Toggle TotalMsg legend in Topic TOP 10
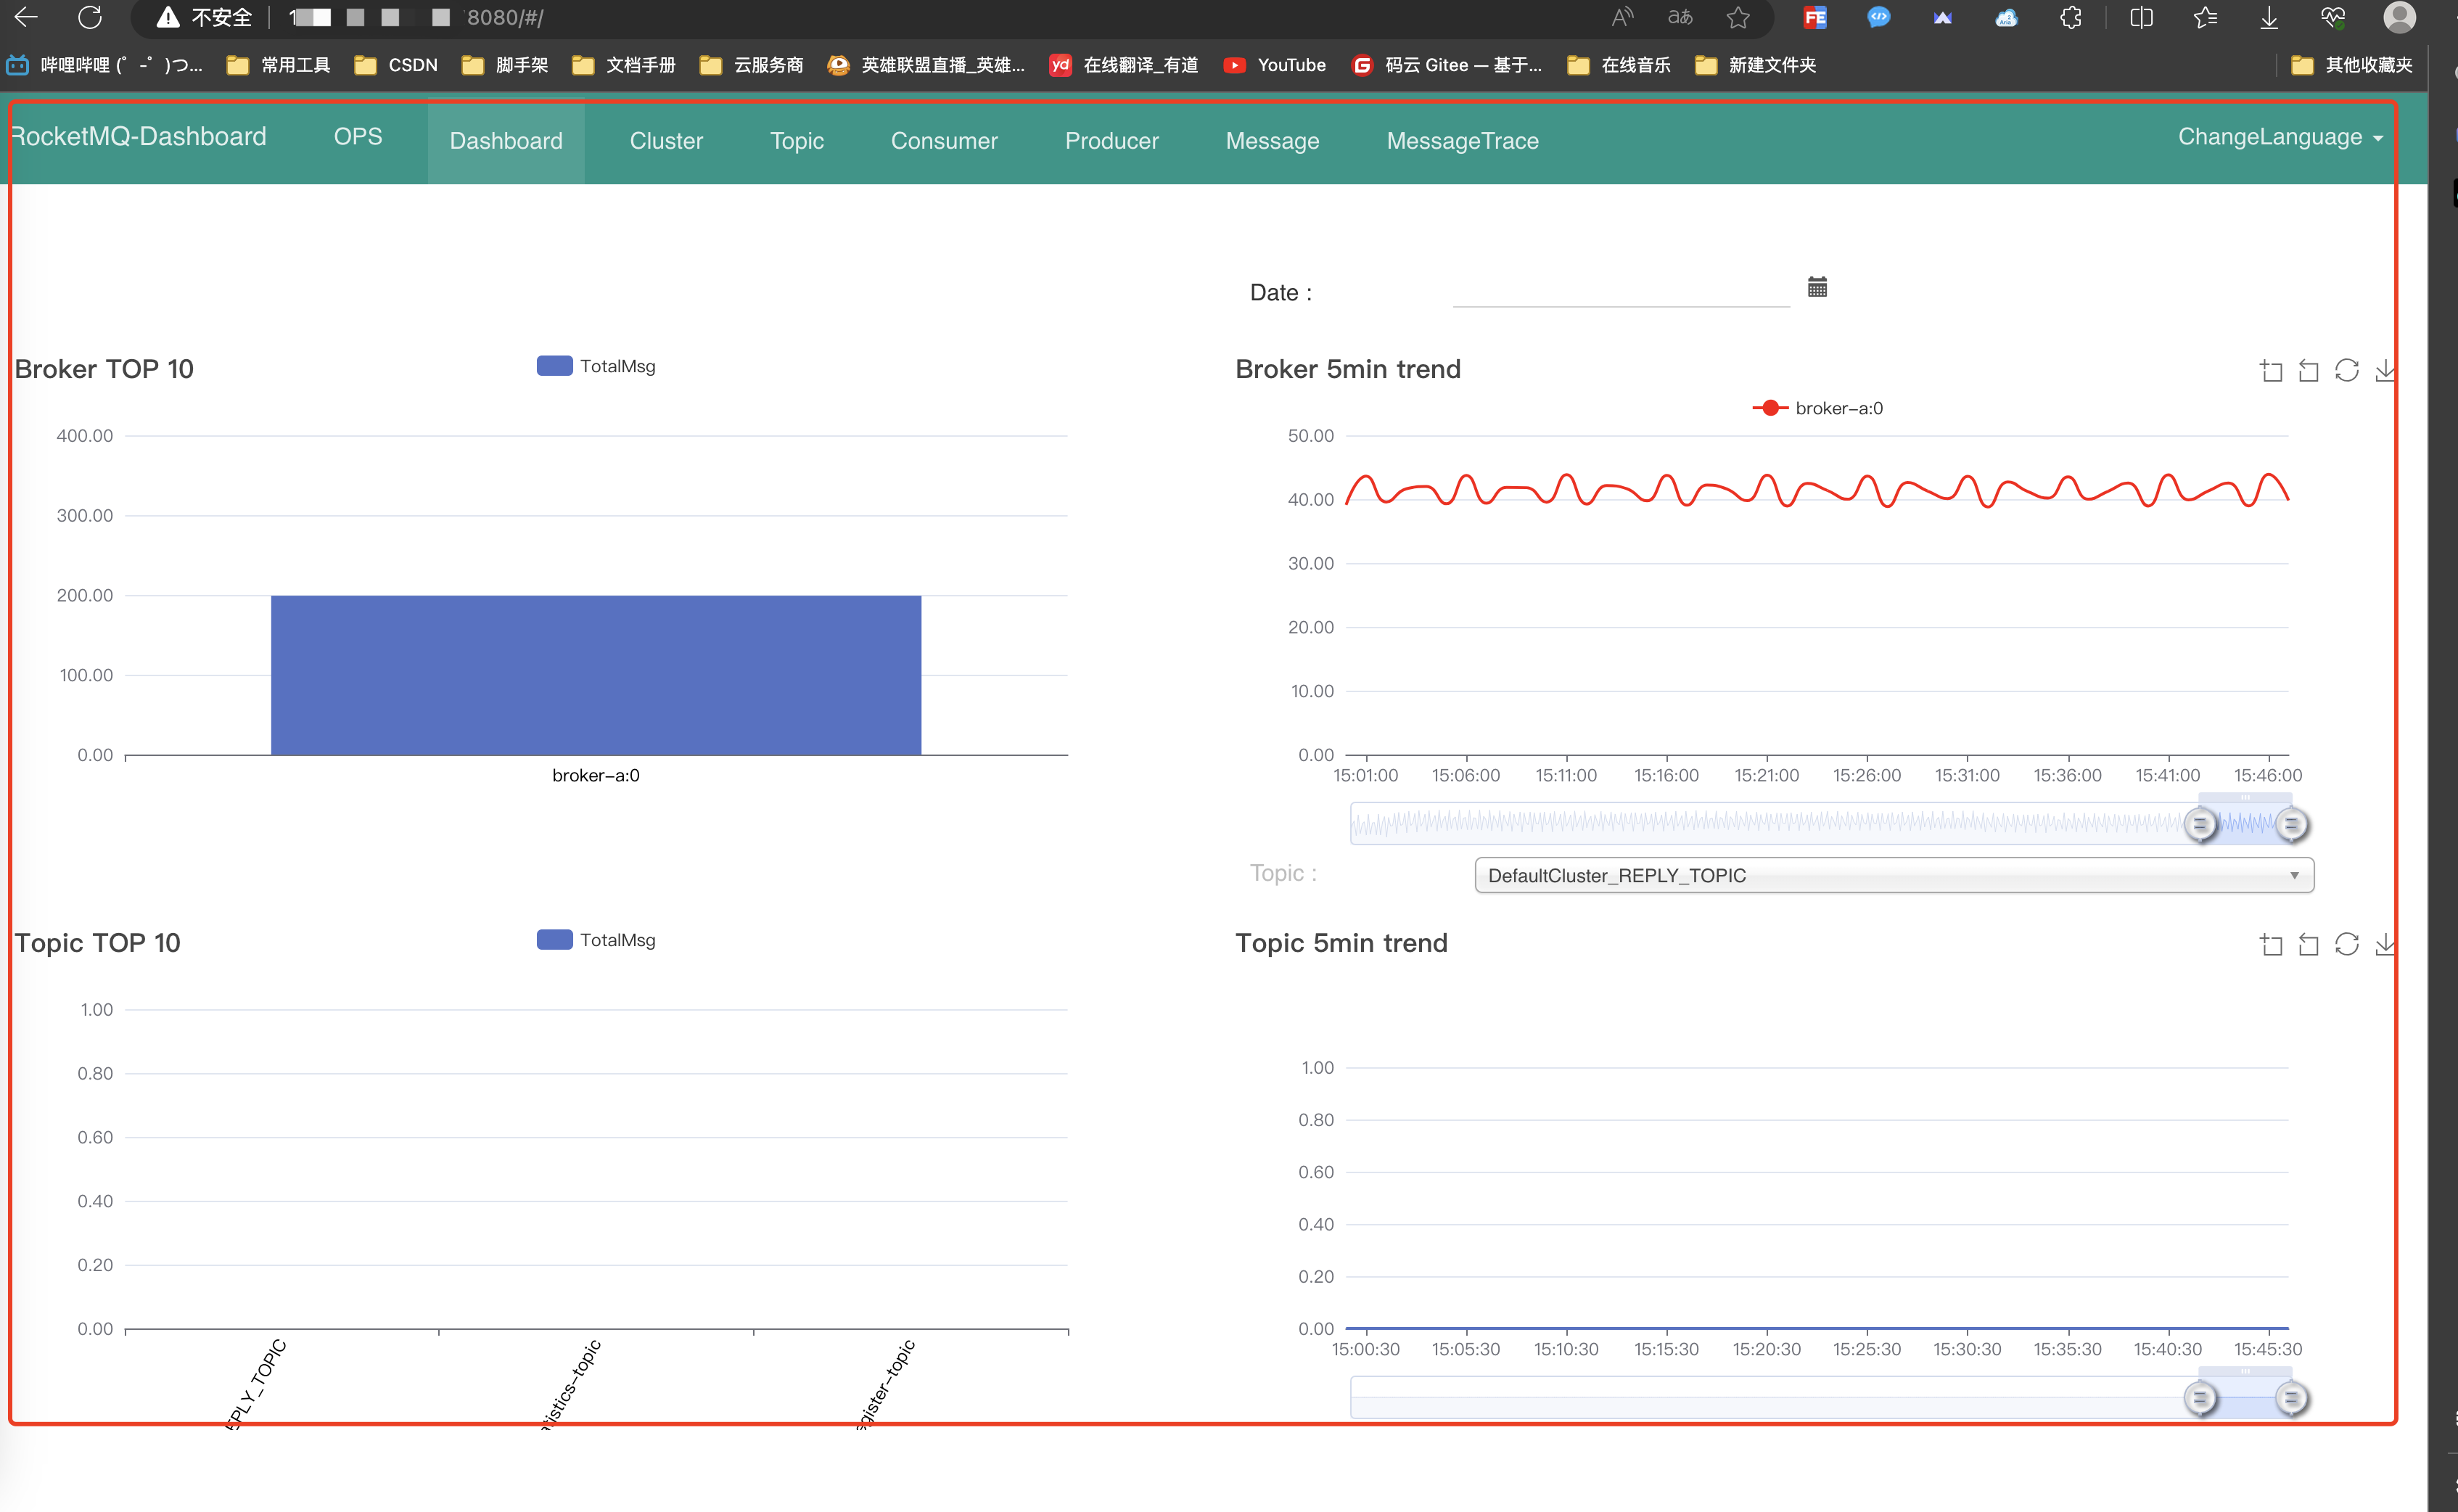The height and width of the screenshot is (1512, 2458). pyautogui.click(x=596, y=940)
